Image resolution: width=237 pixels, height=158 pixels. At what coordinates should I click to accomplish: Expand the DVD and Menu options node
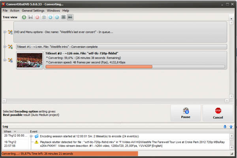pyautogui.click(x=5, y=32)
